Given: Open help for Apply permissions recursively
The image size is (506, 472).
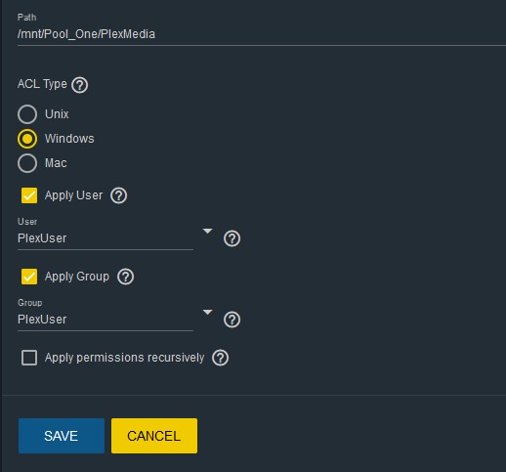Looking at the screenshot, I should 220,358.
